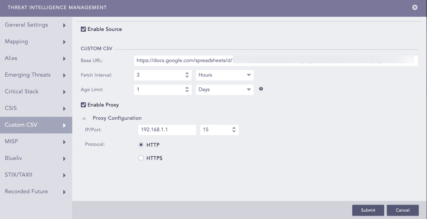Click the arrow icon next to Blueliv
Screen dimensions: 427x219
64,159
